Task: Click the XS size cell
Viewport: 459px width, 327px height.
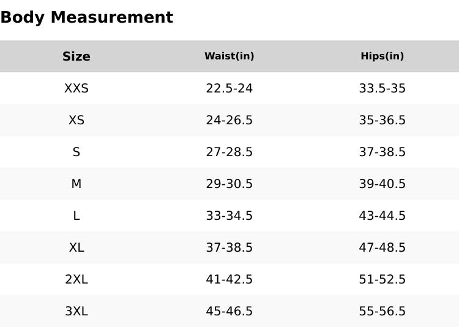Action: 76,120
